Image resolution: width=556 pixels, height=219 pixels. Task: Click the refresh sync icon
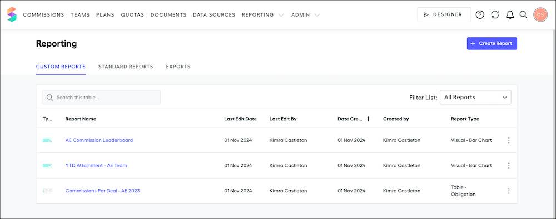495,14
